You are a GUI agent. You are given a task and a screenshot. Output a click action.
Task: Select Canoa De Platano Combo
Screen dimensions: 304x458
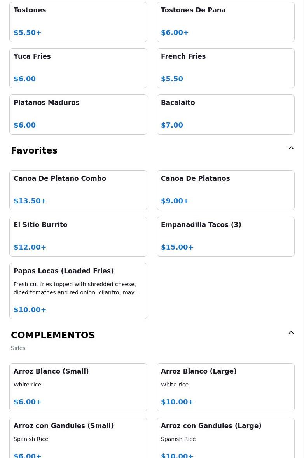[78, 190]
